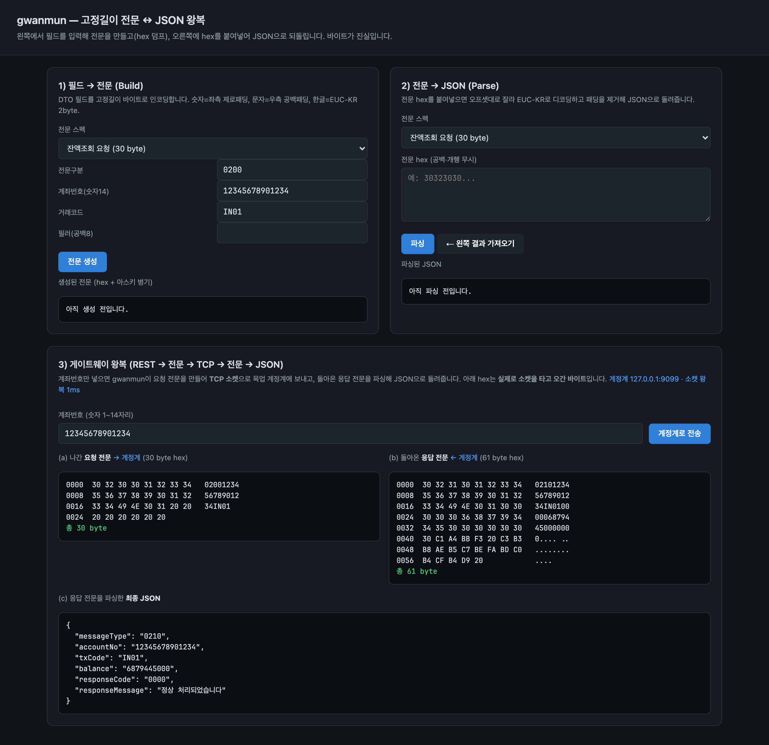The image size is (769, 745).
Task: Focus the empty 필러(공백8) field
Action: click(292, 233)
